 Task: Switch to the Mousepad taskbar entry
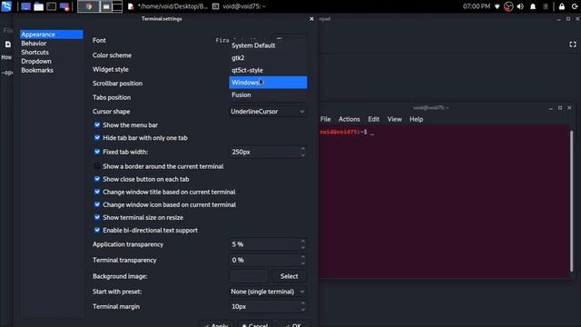167,6
